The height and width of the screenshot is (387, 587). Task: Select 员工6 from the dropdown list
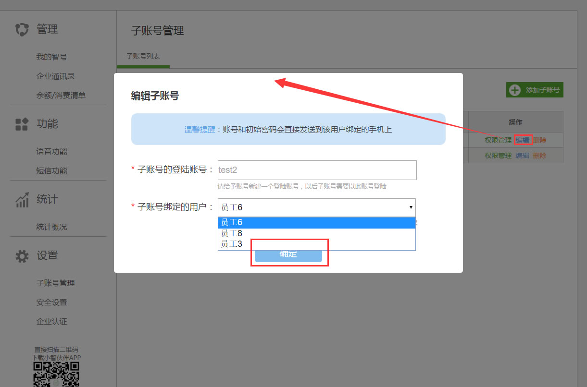(316, 223)
